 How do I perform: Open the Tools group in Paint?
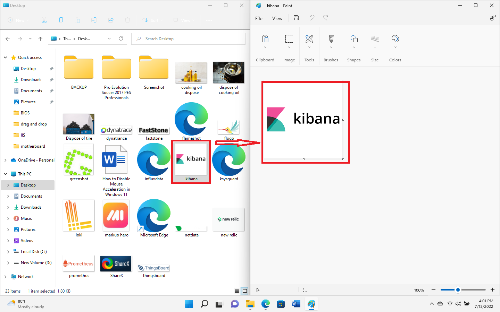coord(309,38)
